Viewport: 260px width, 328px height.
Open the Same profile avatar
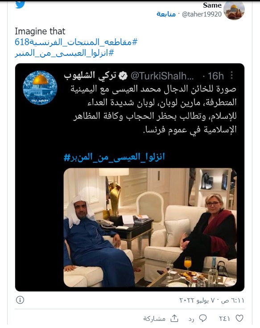click(234, 10)
